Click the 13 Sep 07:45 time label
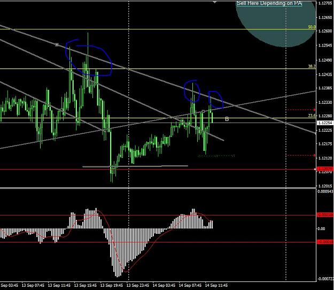The image size is (334, 290). tap(33, 285)
